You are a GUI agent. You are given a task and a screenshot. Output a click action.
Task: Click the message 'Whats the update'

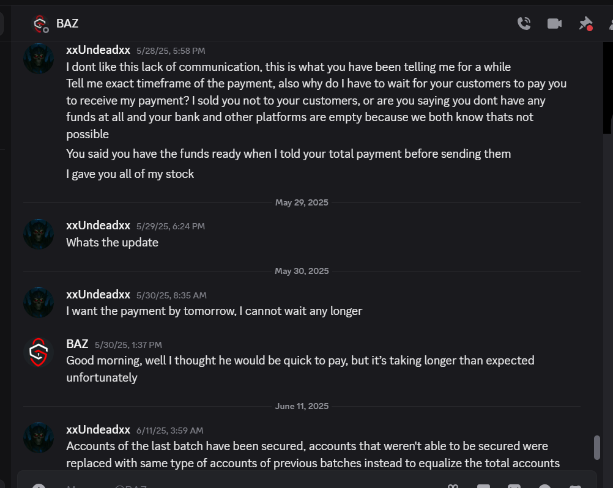pyautogui.click(x=112, y=243)
